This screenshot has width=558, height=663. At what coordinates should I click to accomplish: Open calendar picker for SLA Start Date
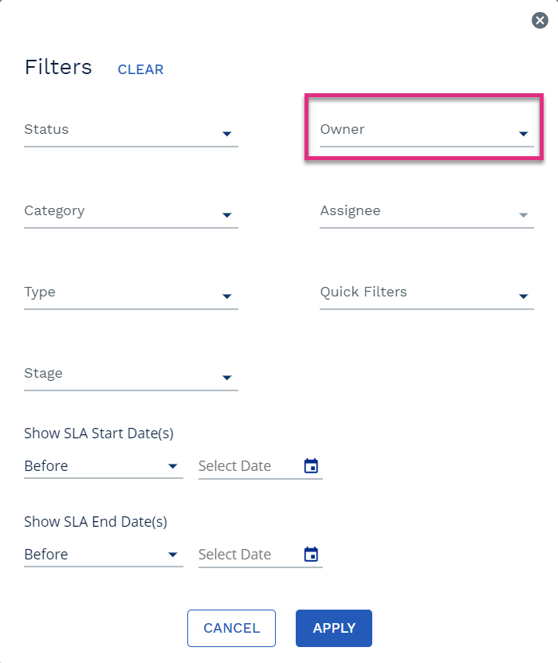tap(312, 465)
